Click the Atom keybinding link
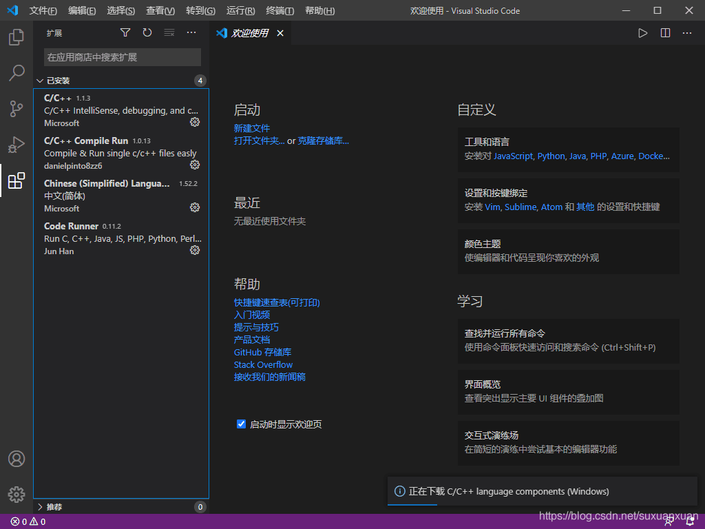 (551, 207)
